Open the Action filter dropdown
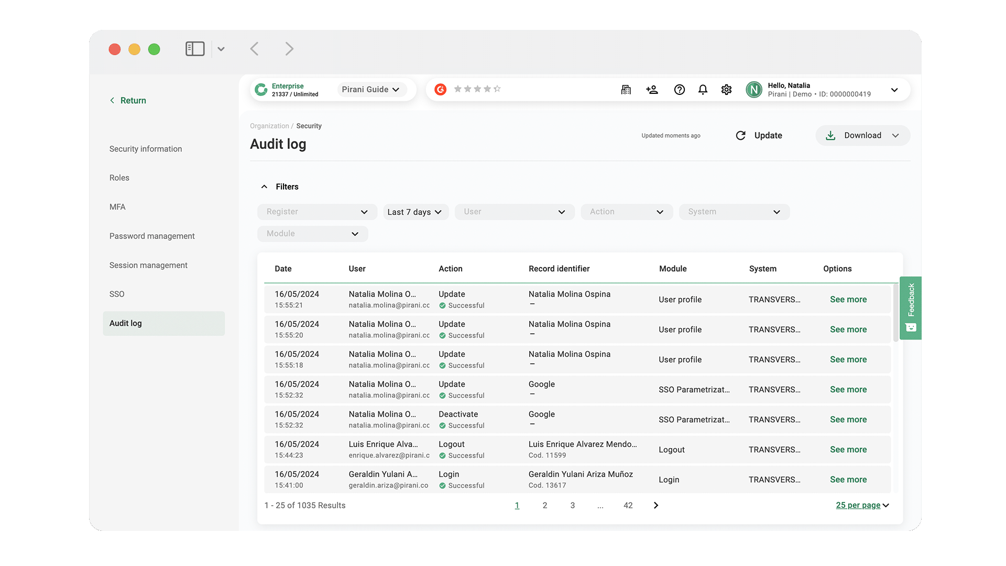1006x566 pixels. pos(626,212)
